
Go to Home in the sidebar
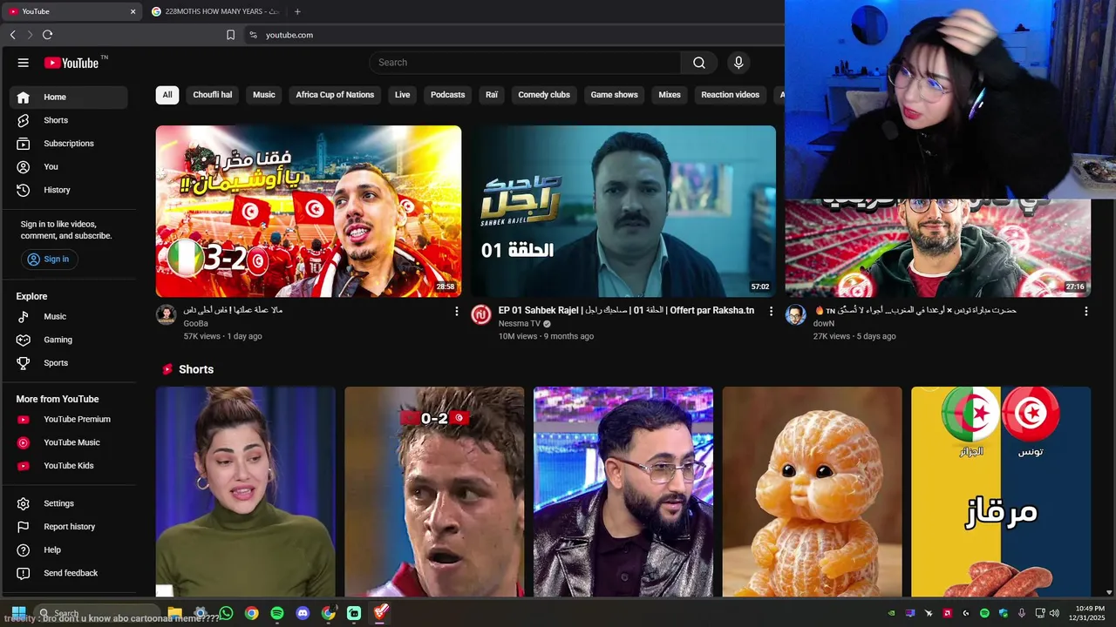tap(68, 98)
